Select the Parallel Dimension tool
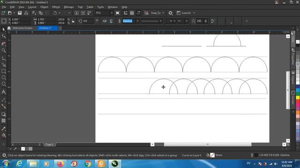 click(x=3, y=100)
